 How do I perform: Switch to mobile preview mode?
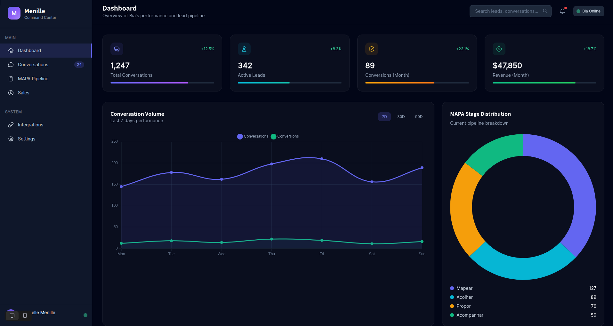pos(25,315)
